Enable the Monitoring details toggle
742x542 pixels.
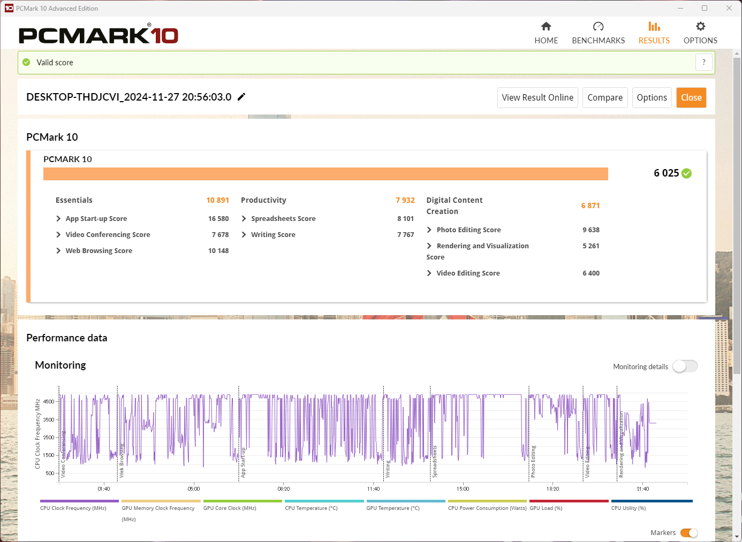click(x=685, y=367)
